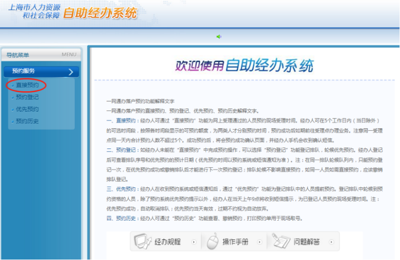400x260 pixels.
Task: Click the 导航菜单 panel heading
Action: [x=18, y=55]
